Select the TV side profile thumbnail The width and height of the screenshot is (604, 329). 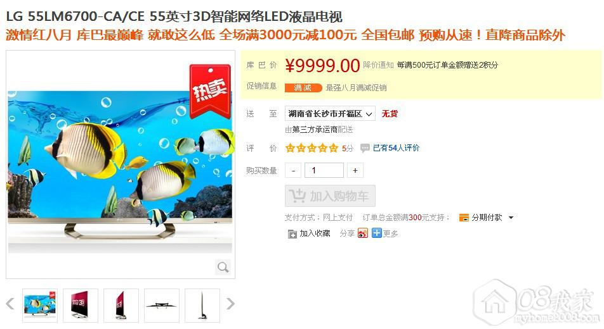pyautogui.click(x=202, y=305)
